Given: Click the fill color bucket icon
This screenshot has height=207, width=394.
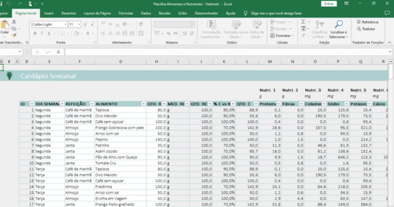Looking at the screenshot, I should 76,33.
